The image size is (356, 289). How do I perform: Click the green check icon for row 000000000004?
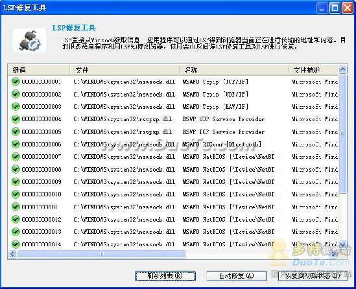[16, 119]
